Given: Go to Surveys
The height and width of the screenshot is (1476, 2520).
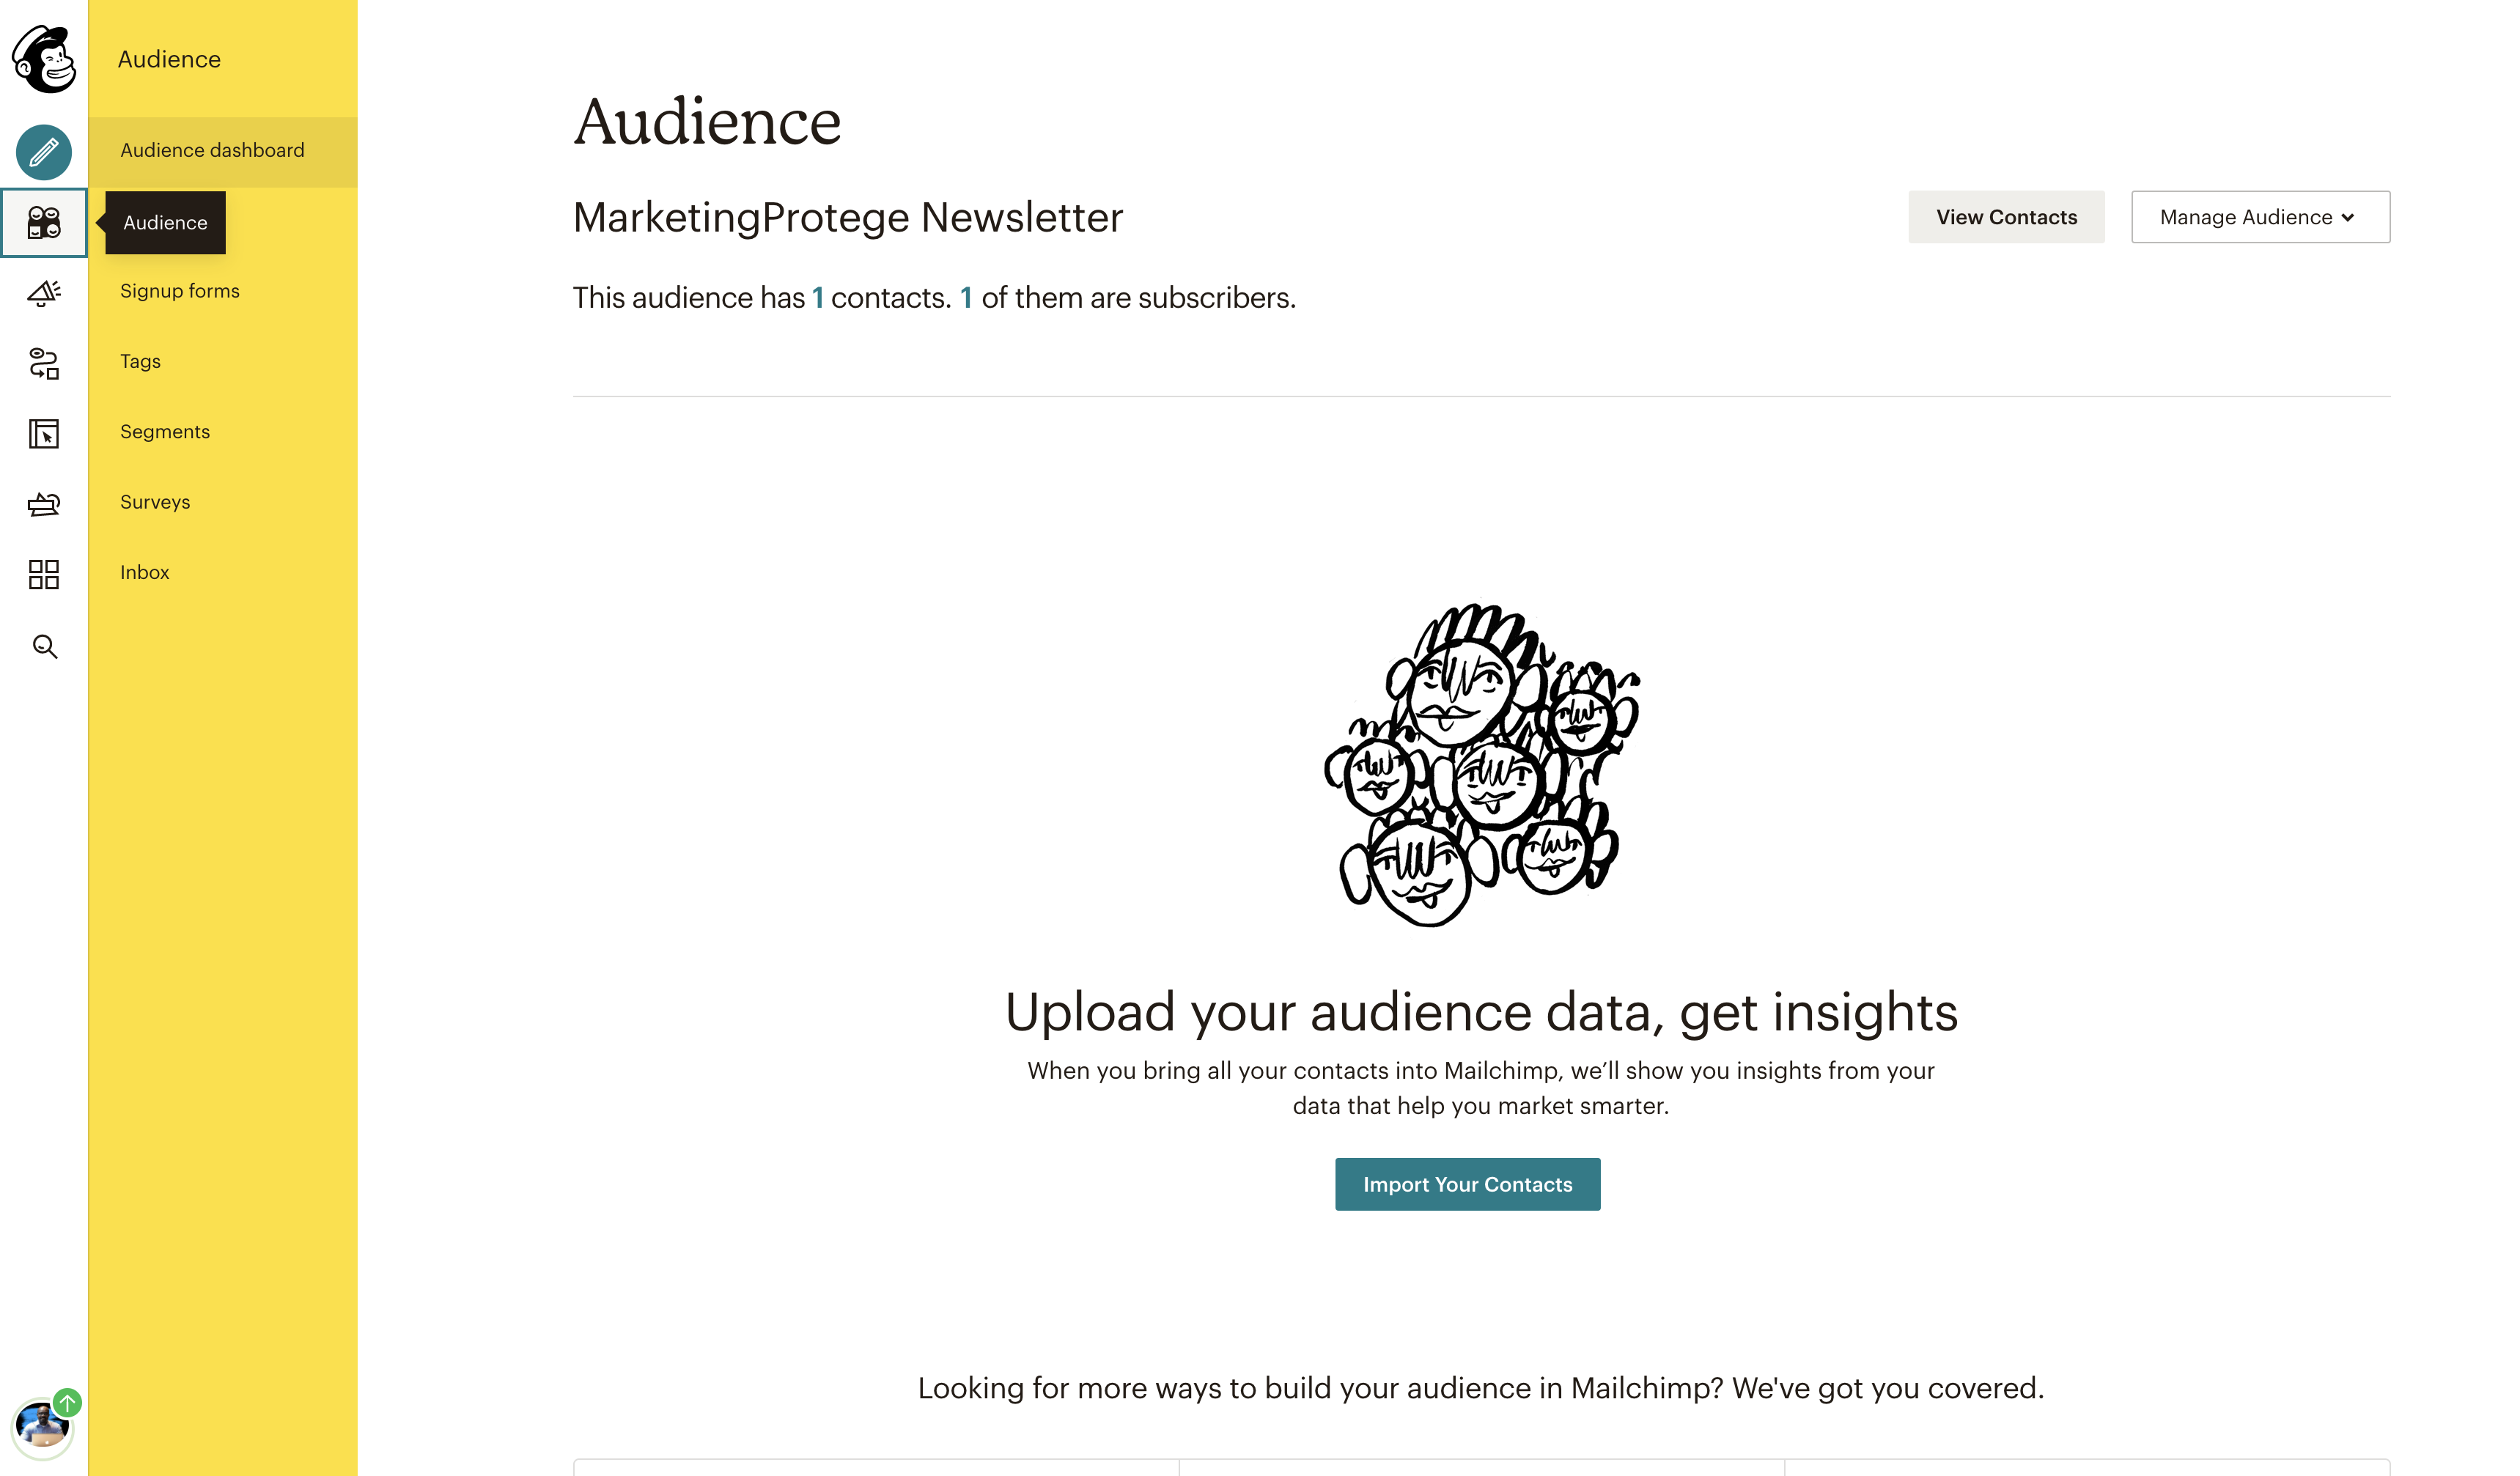Looking at the screenshot, I should 155,502.
